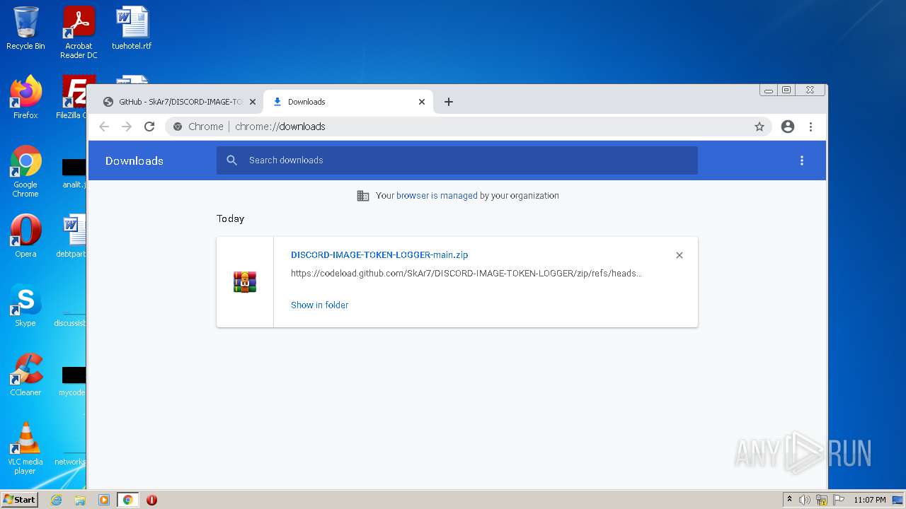Remove download entry with X button
This screenshot has height=509, width=906.
click(679, 255)
